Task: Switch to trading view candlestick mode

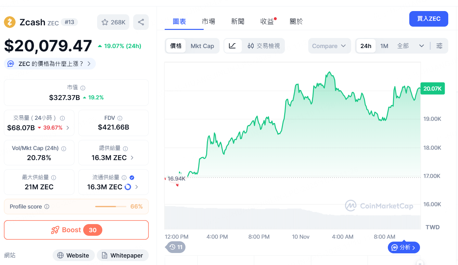Action: tap(263, 46)
